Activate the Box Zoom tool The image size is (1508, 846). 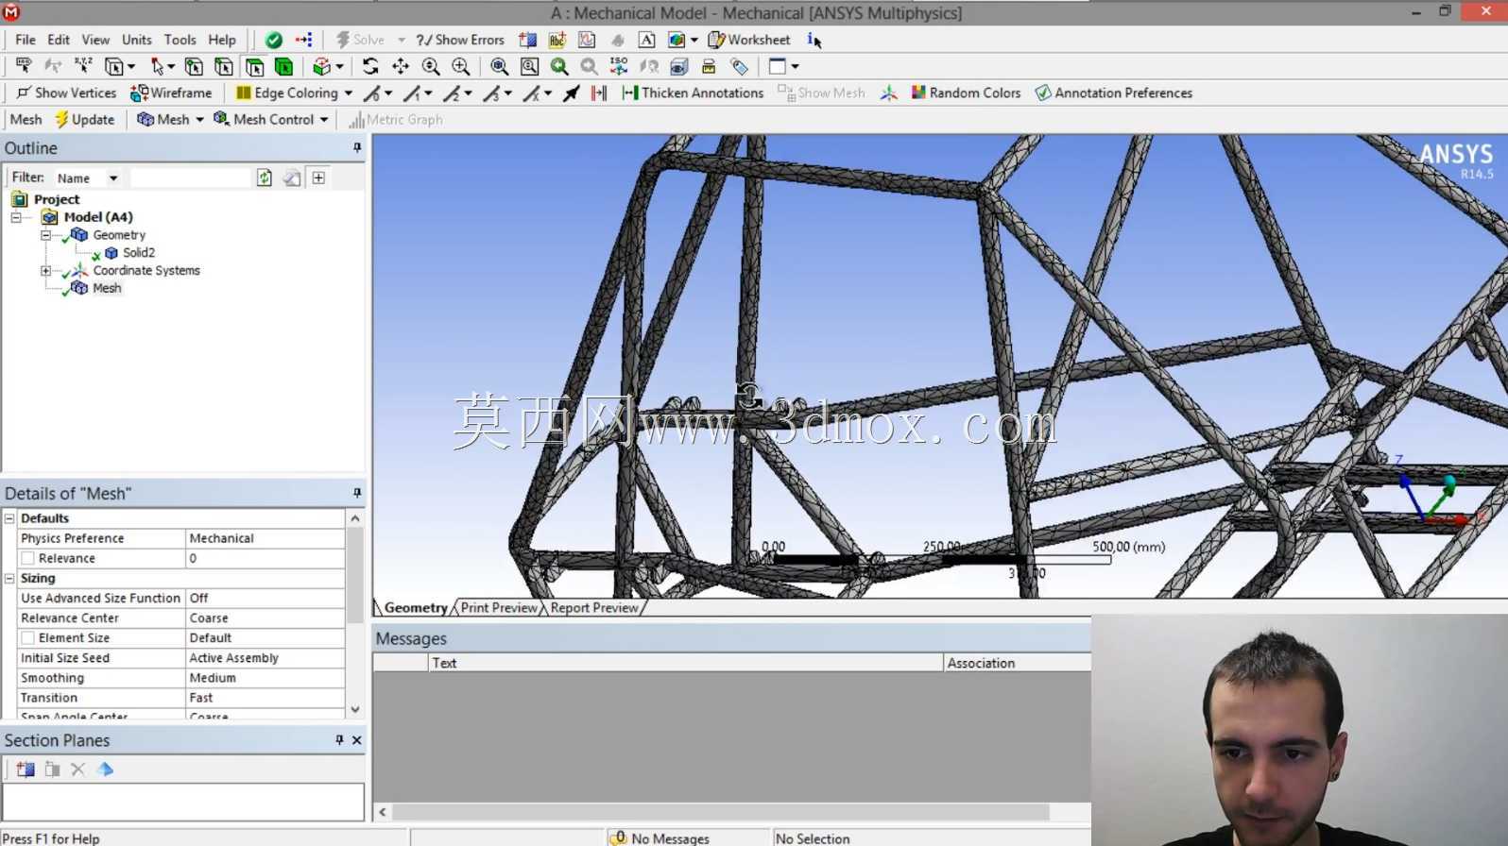pyautogui.click(x=461, y=66)
